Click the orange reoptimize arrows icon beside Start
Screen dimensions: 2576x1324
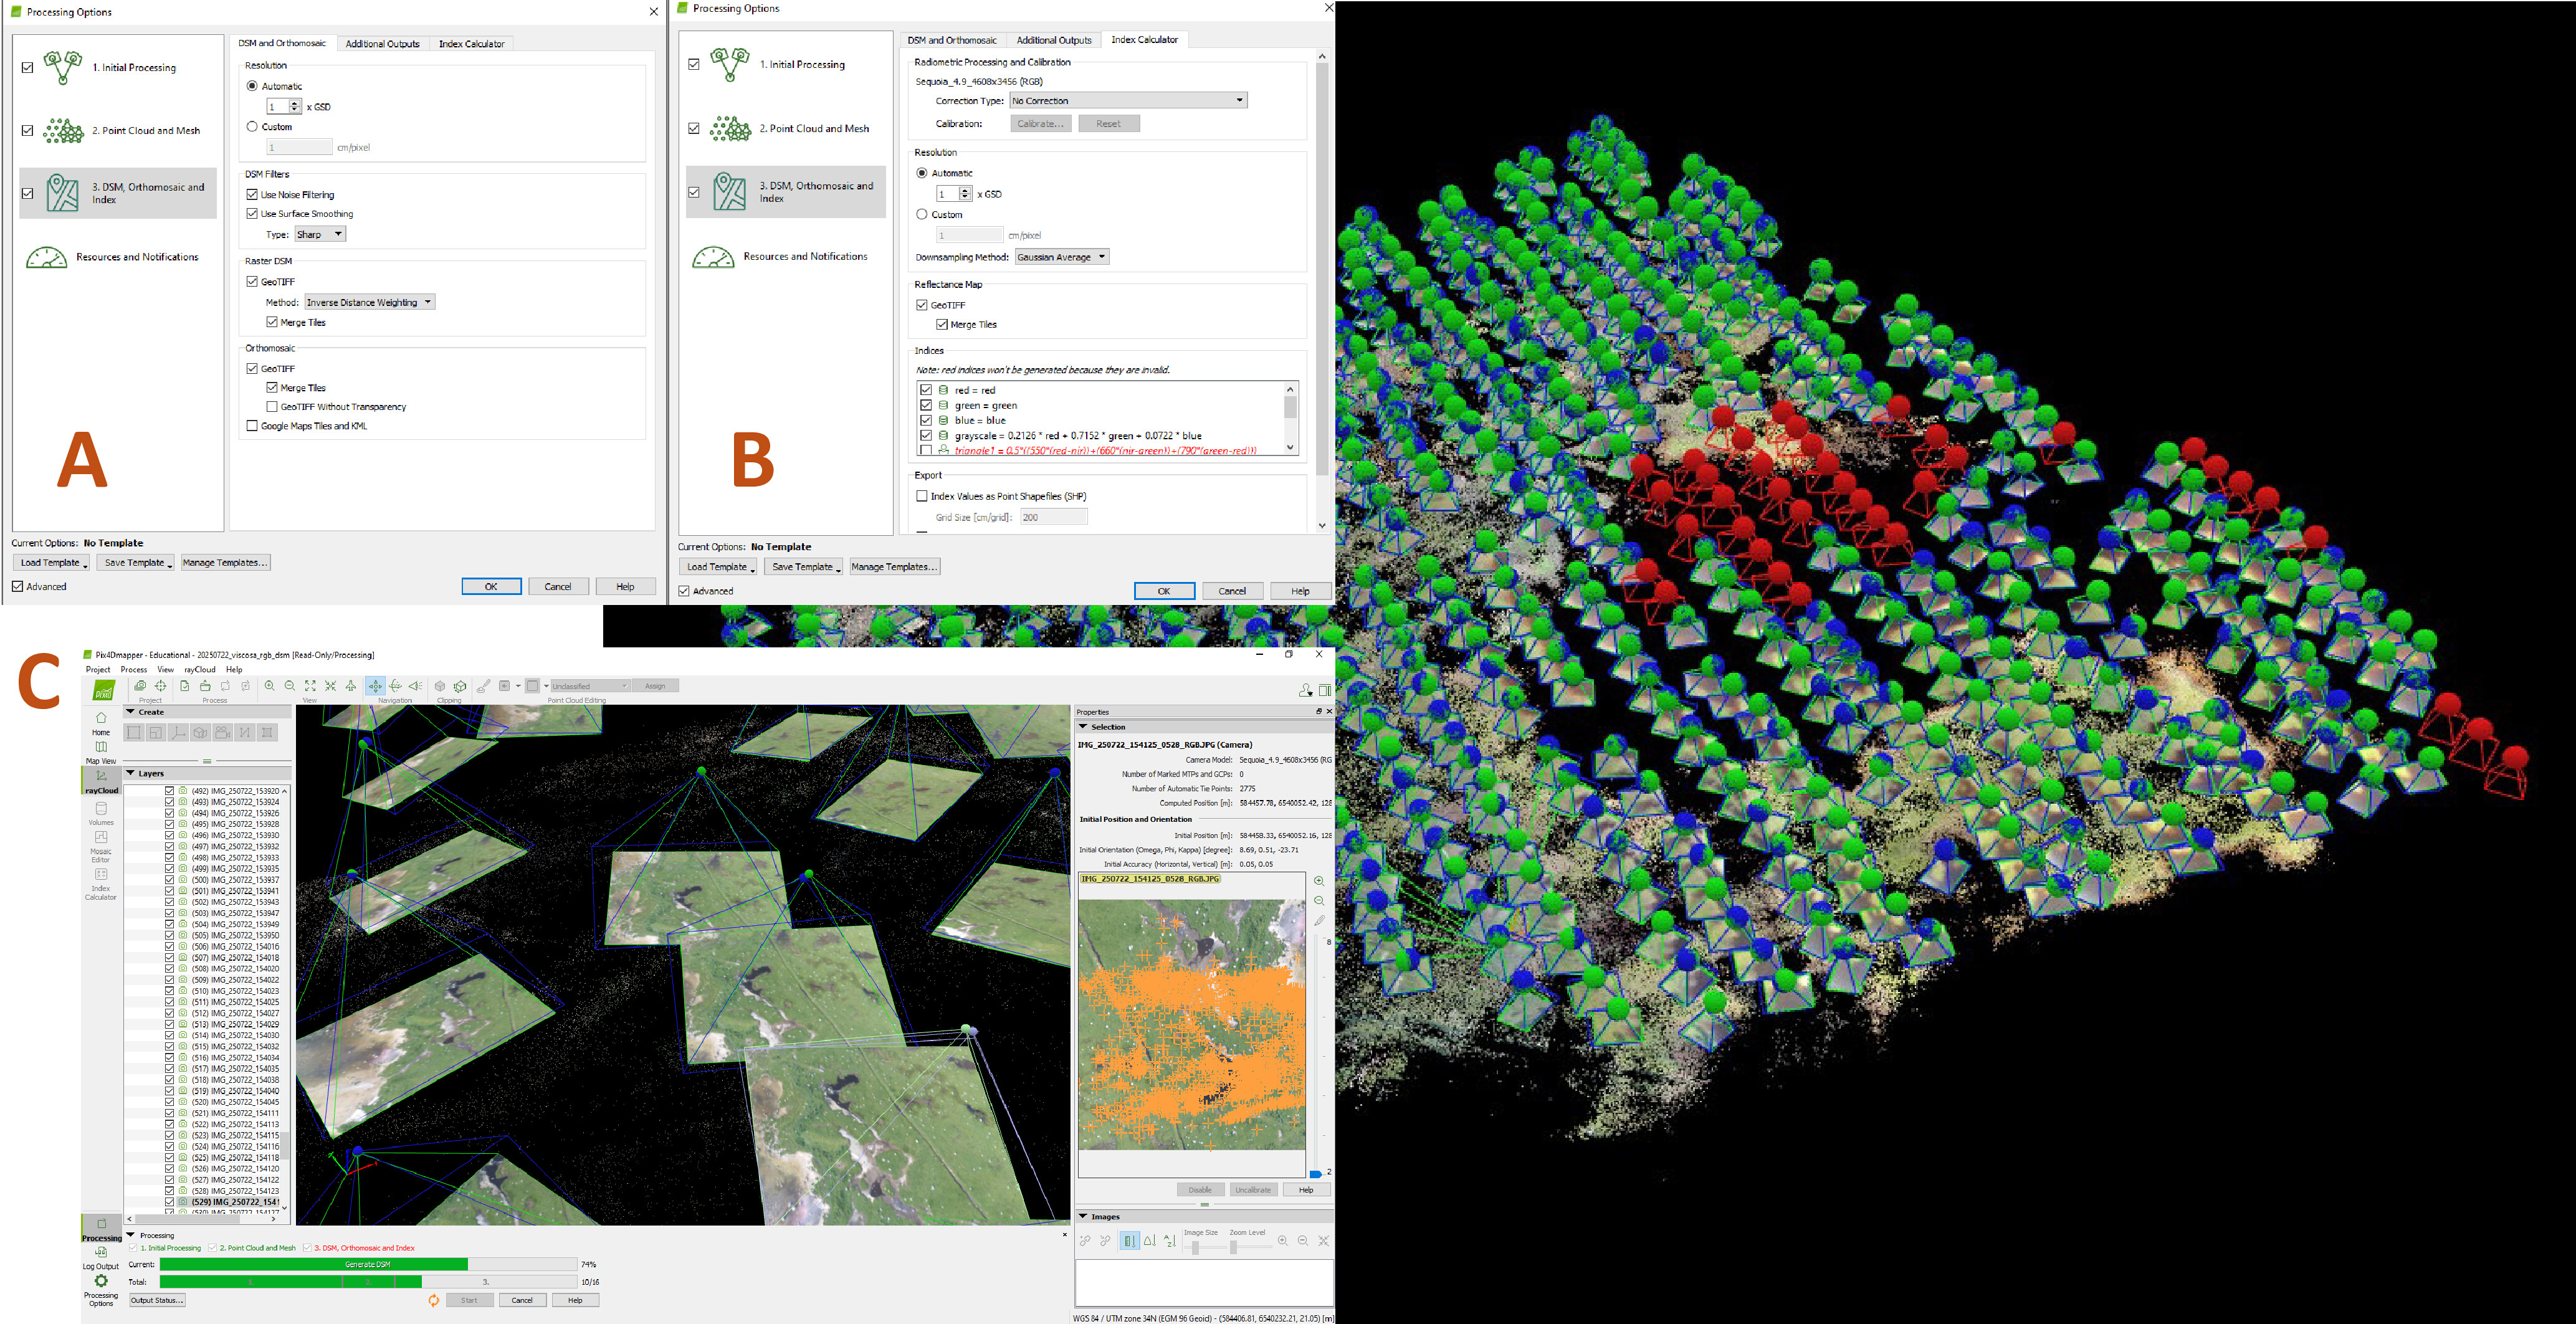point(434,1300)
